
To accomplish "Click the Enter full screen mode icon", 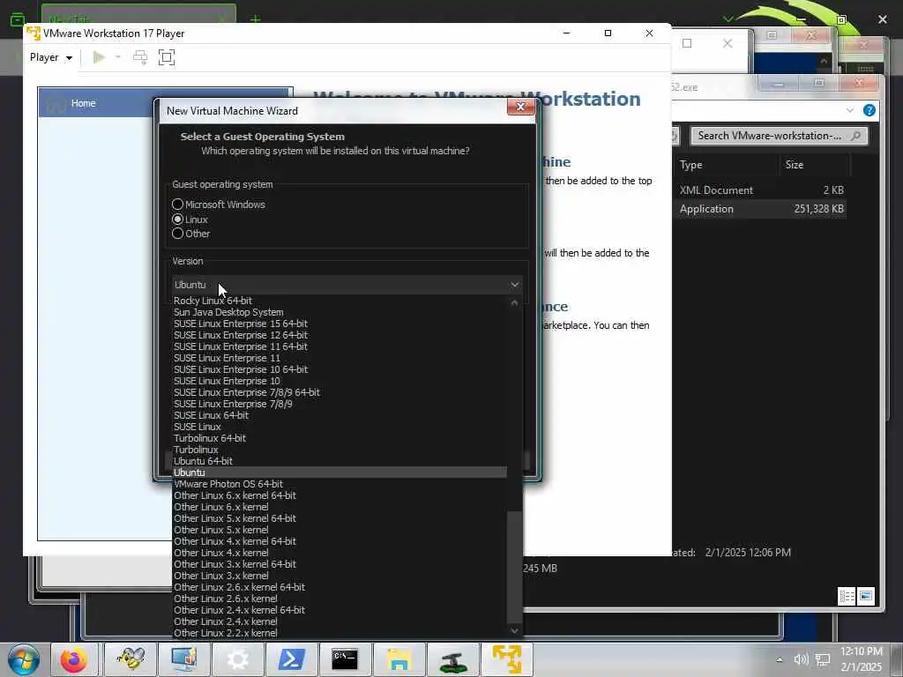I will pos(167,57).
